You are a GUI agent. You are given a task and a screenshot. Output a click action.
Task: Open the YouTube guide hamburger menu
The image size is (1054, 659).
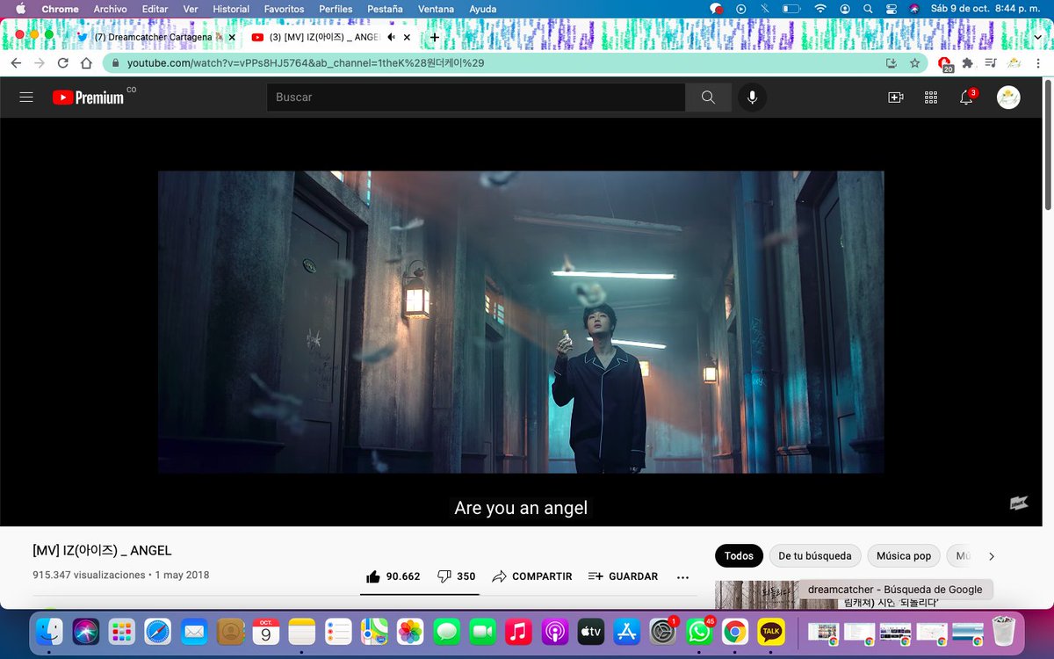(x=26, y=98)
